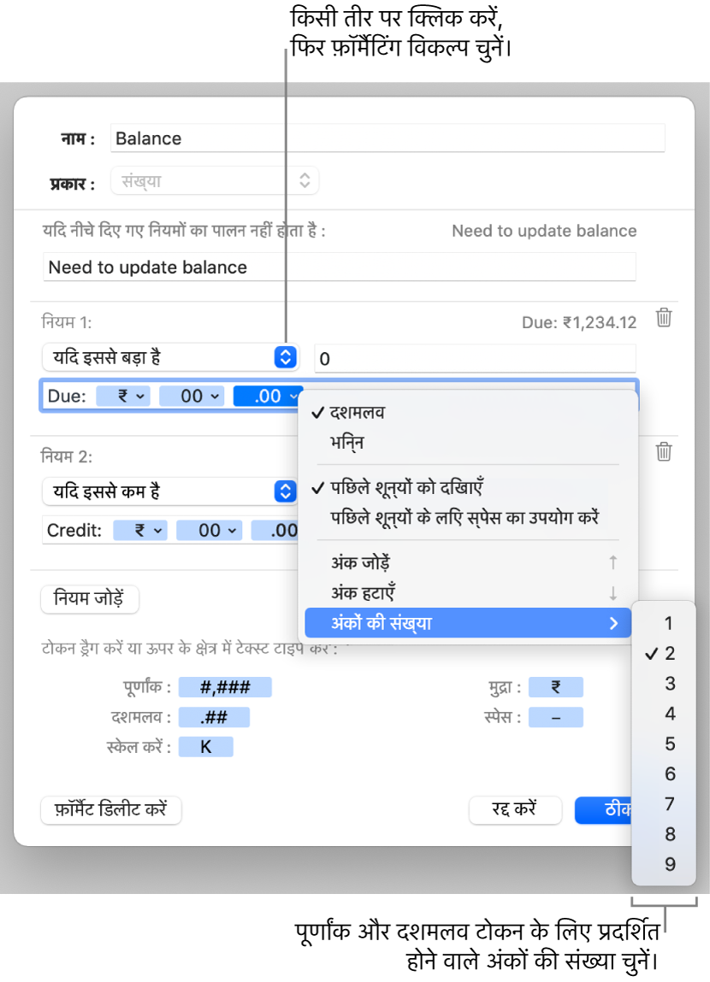Image resolution: width=710 pixels, height=982 pixels.
Task: Choose 1 in the digit count submenu
Action: [x=664, y=623]
